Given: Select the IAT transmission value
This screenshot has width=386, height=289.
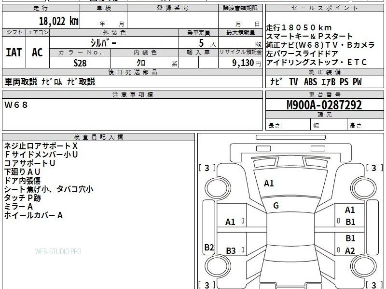Looking at the screenshot, I should coord(14,53).
